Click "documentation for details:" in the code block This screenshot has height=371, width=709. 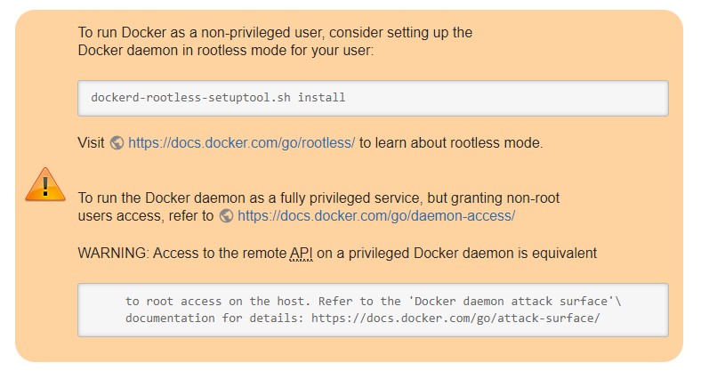tap(217, 318)
